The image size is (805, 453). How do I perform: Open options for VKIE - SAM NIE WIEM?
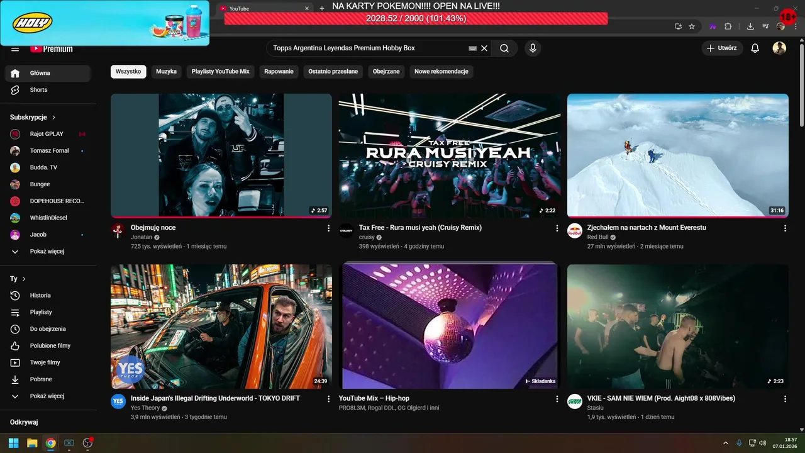[x=785, y=399]
